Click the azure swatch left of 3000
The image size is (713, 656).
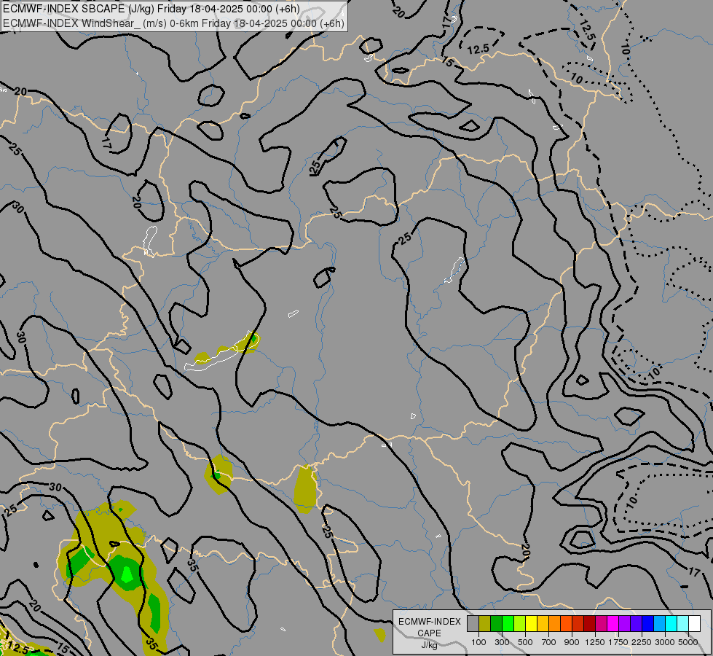[x=659, y=624]
